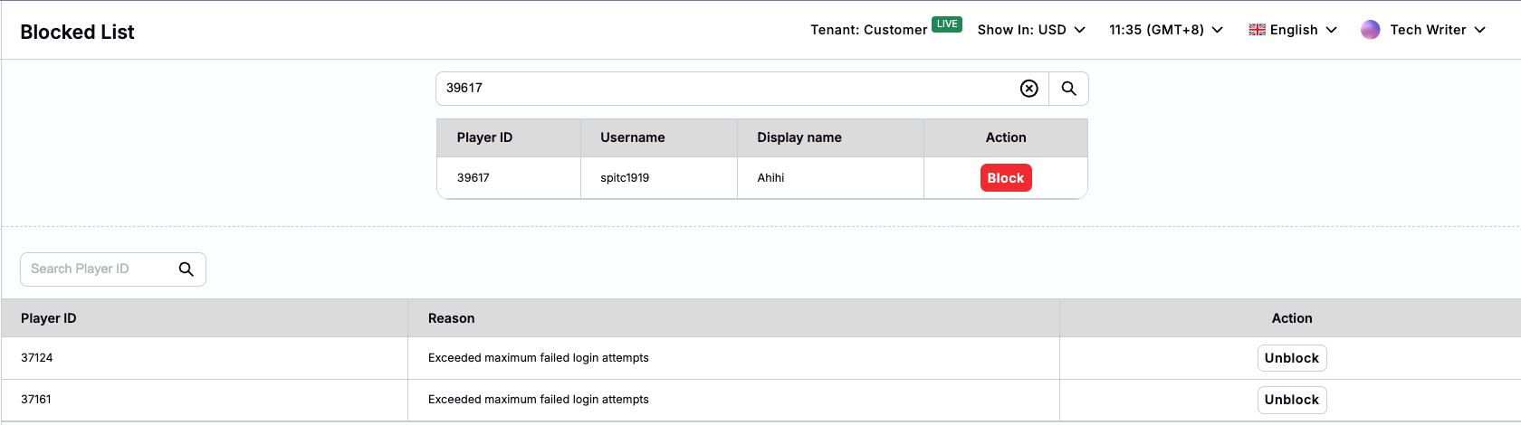
Task: Unblock player 37124
Action: pos(1291,358)
